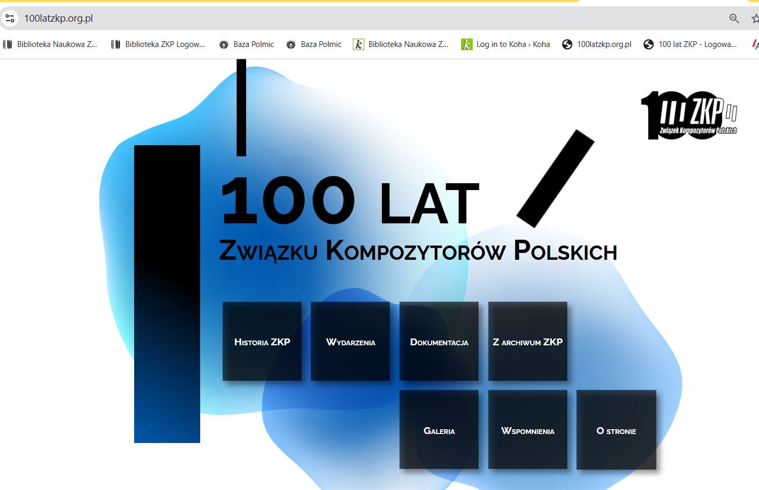Image resolution: width=759 pixels, height=490 pixels.
Task: Open the O stronie tile
Action: tap(616, 430)
